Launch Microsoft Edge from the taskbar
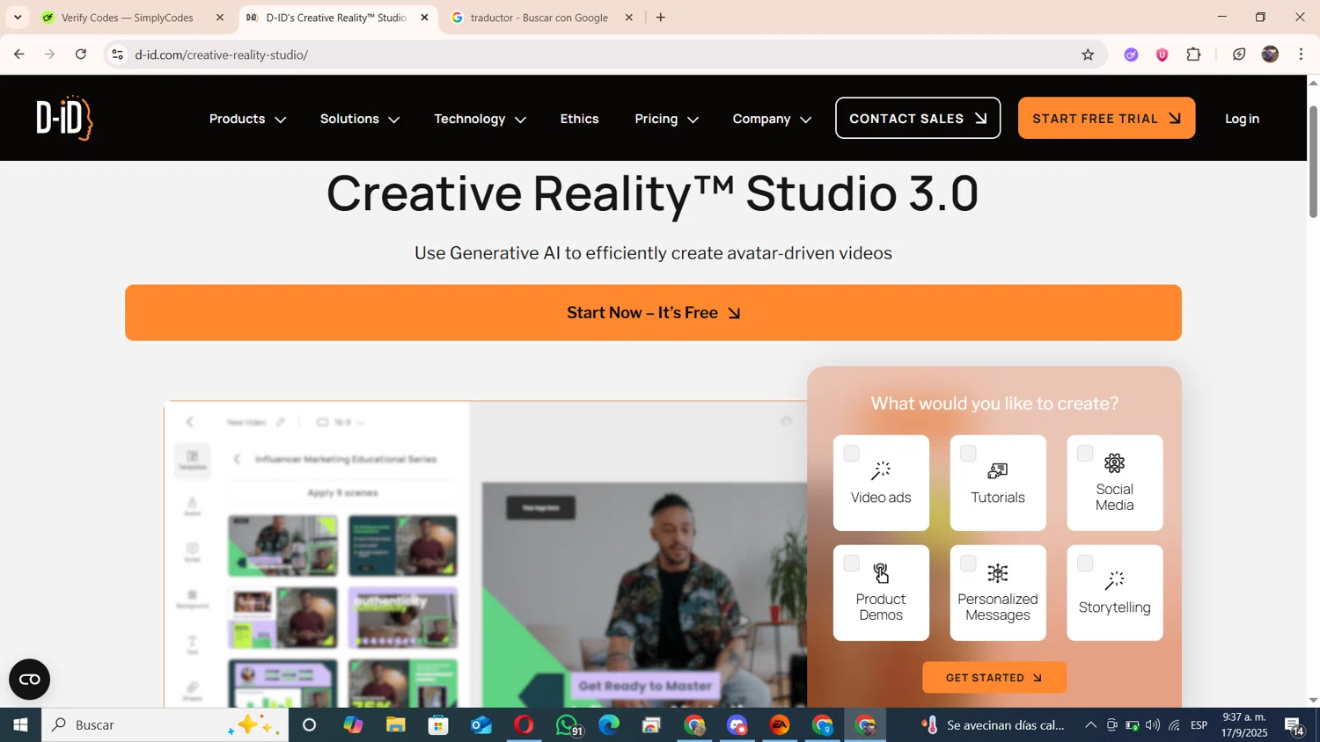This screenshot has width=1320, height=742. point(609,725)
